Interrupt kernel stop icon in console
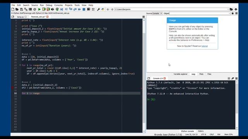Image resolution: width=248 pixels, height=139 pixels. pyautogui.click(x=229, y=78)
